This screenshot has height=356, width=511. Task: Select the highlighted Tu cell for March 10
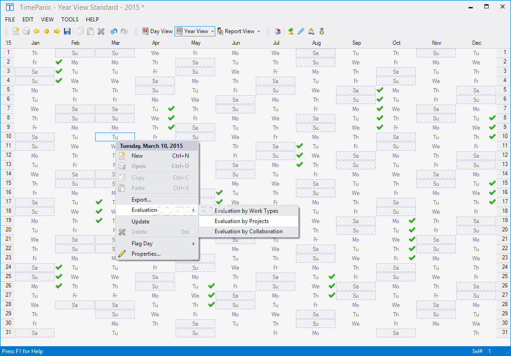(x=115, y=137)
